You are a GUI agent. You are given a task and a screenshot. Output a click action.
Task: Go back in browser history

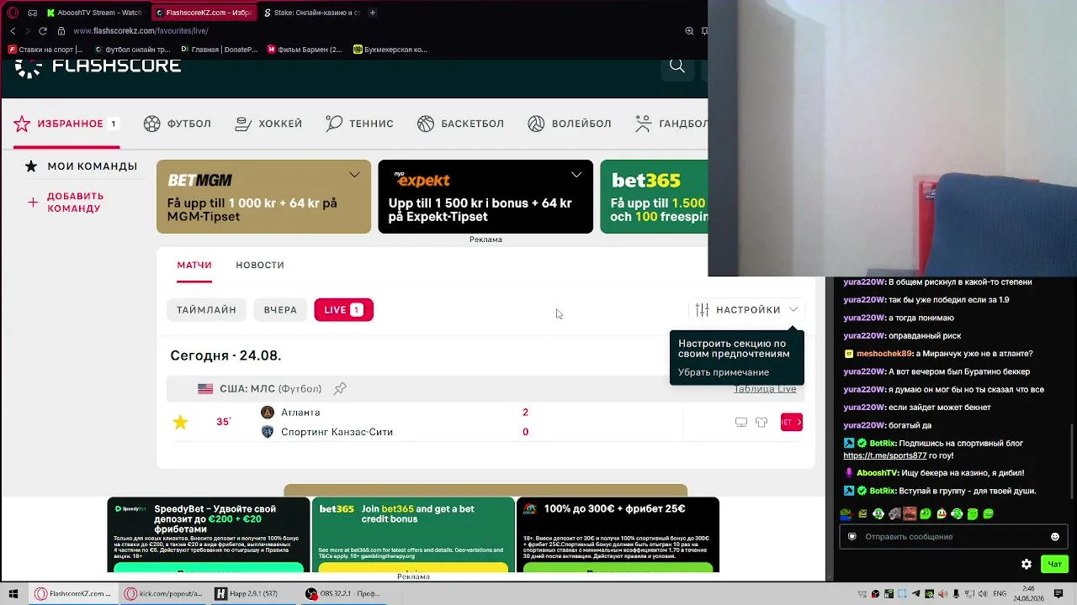(x=13, y=31)
